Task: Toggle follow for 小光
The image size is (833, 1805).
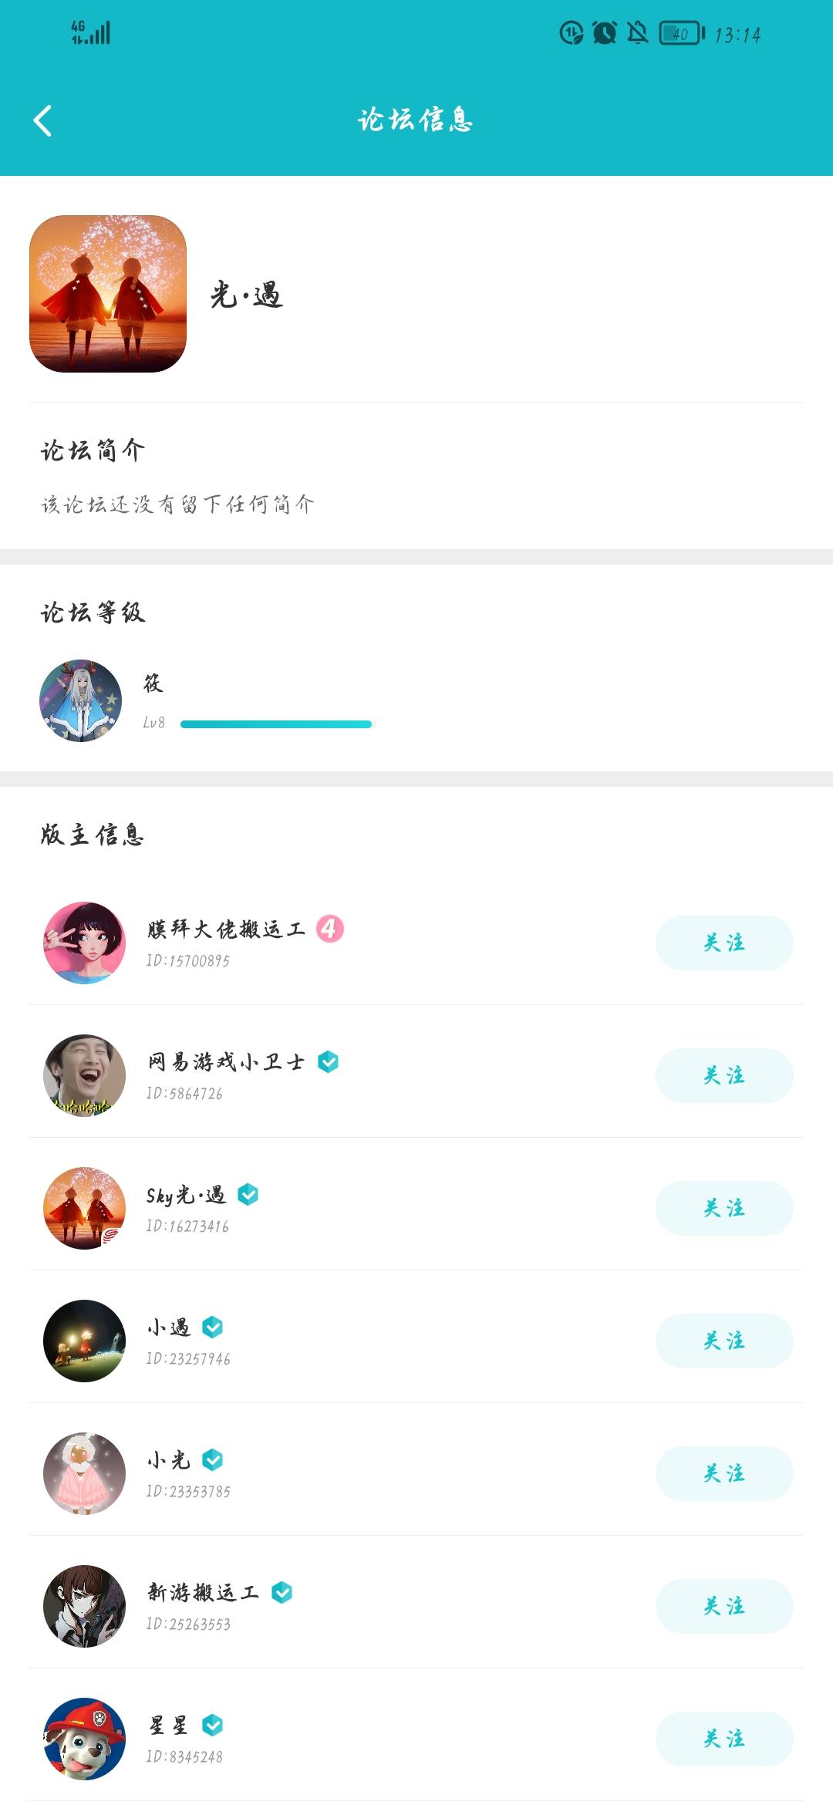Action: [723, 1473]
